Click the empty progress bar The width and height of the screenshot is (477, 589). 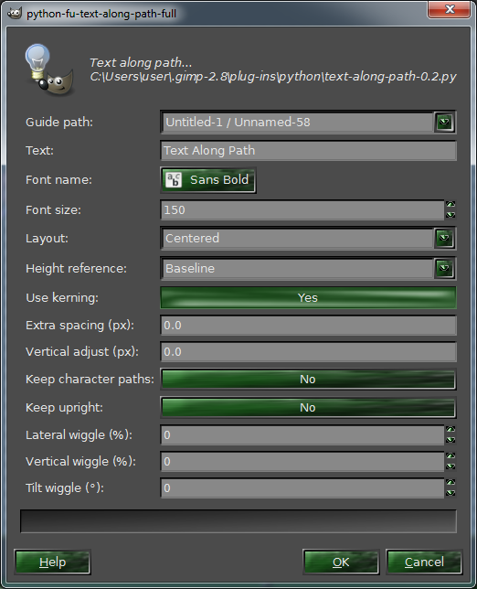pyautogui.click(x=238, y=521)
